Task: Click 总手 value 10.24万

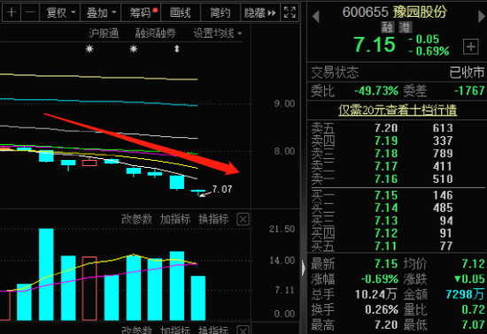Action: 375,294
